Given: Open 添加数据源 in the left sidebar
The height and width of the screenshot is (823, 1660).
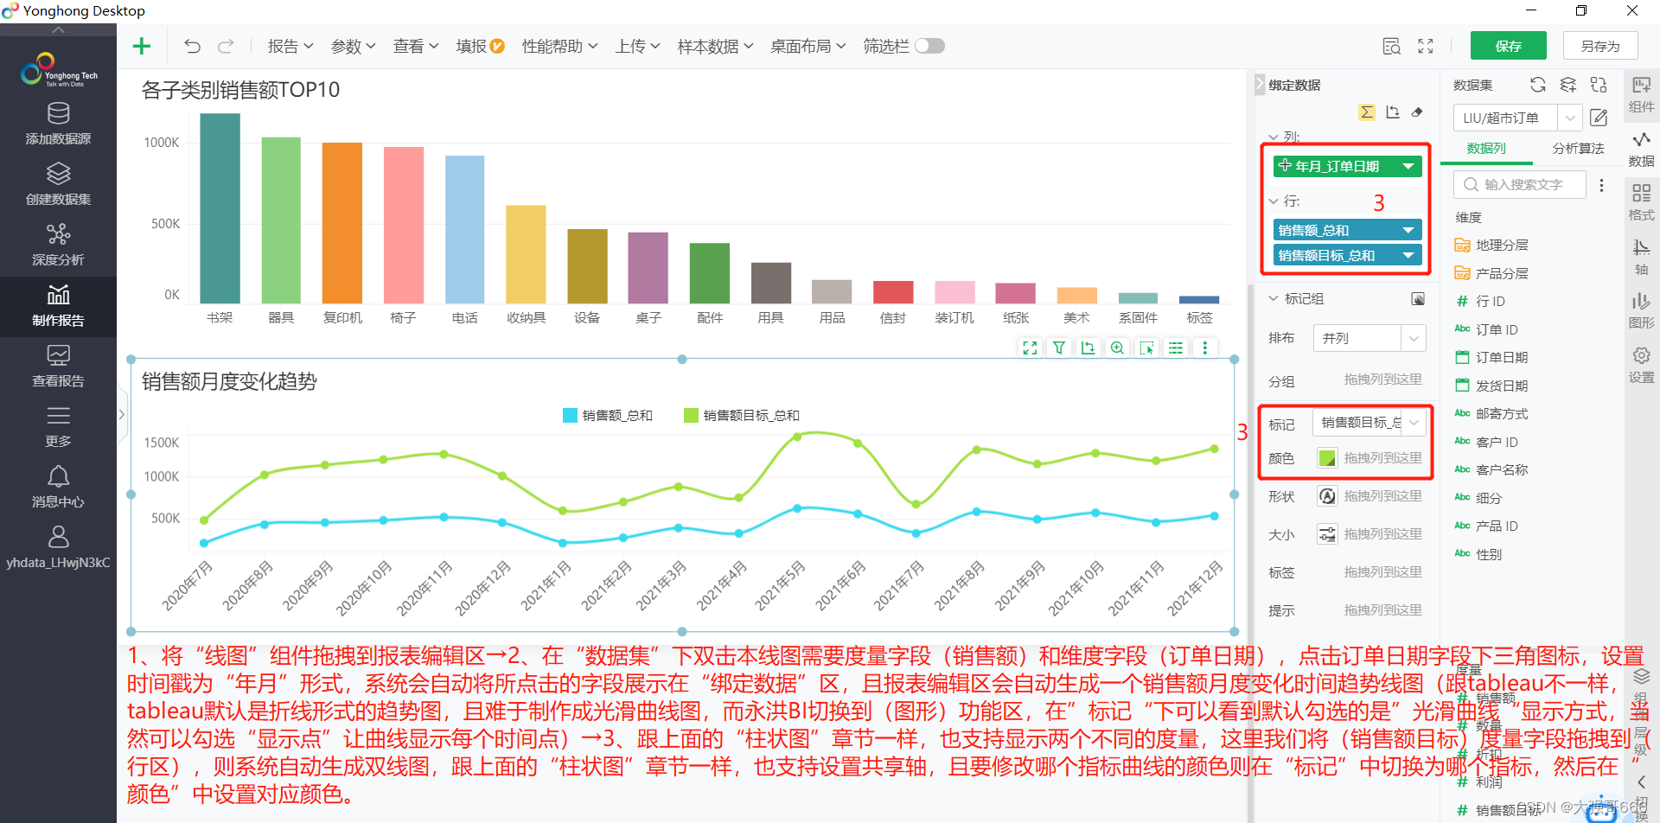Looking at the screenshot, I should (x=58, y=124).
